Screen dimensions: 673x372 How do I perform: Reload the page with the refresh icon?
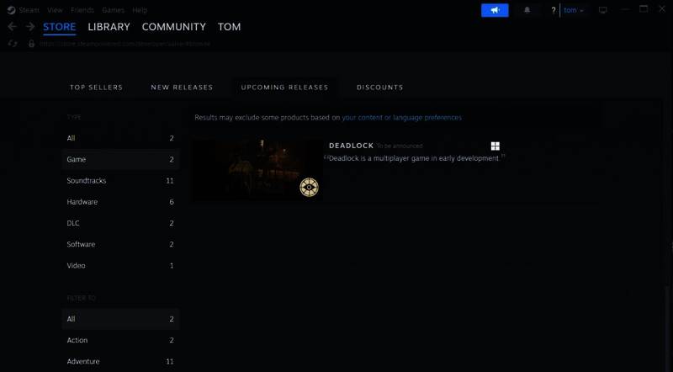[13, 44]
